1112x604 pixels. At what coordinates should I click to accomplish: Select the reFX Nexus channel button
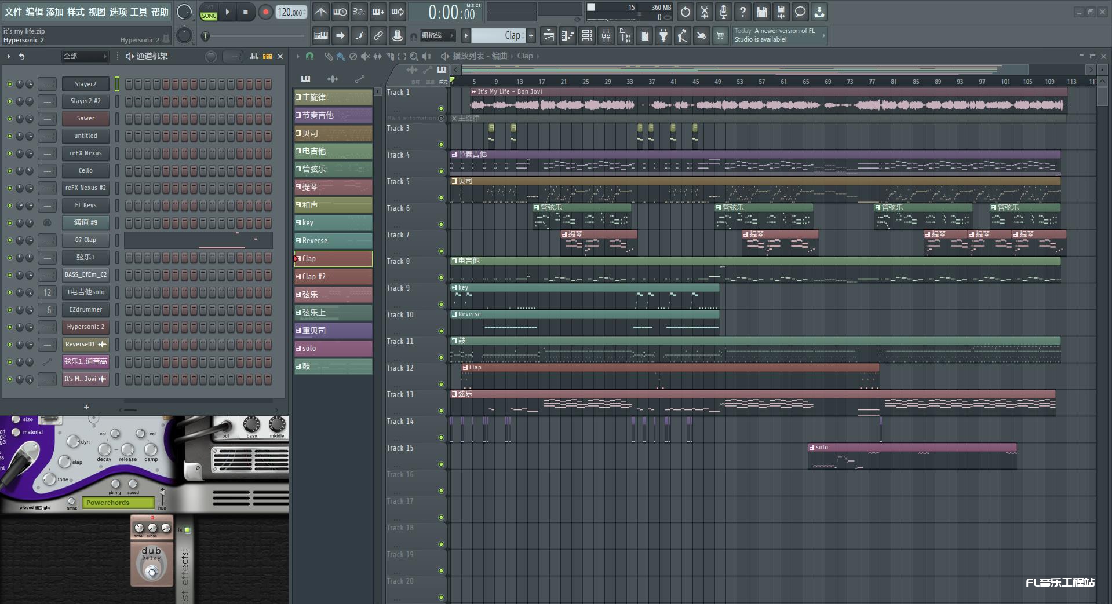(x=86, y=153)
